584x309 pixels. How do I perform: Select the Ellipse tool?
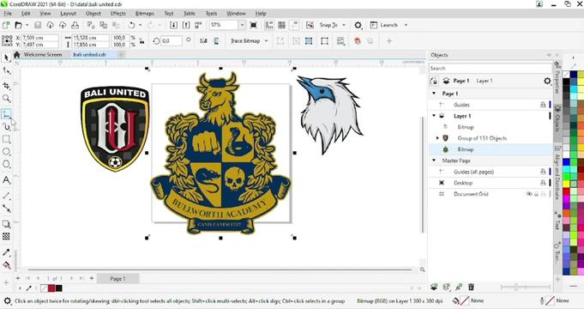[6, 152]
